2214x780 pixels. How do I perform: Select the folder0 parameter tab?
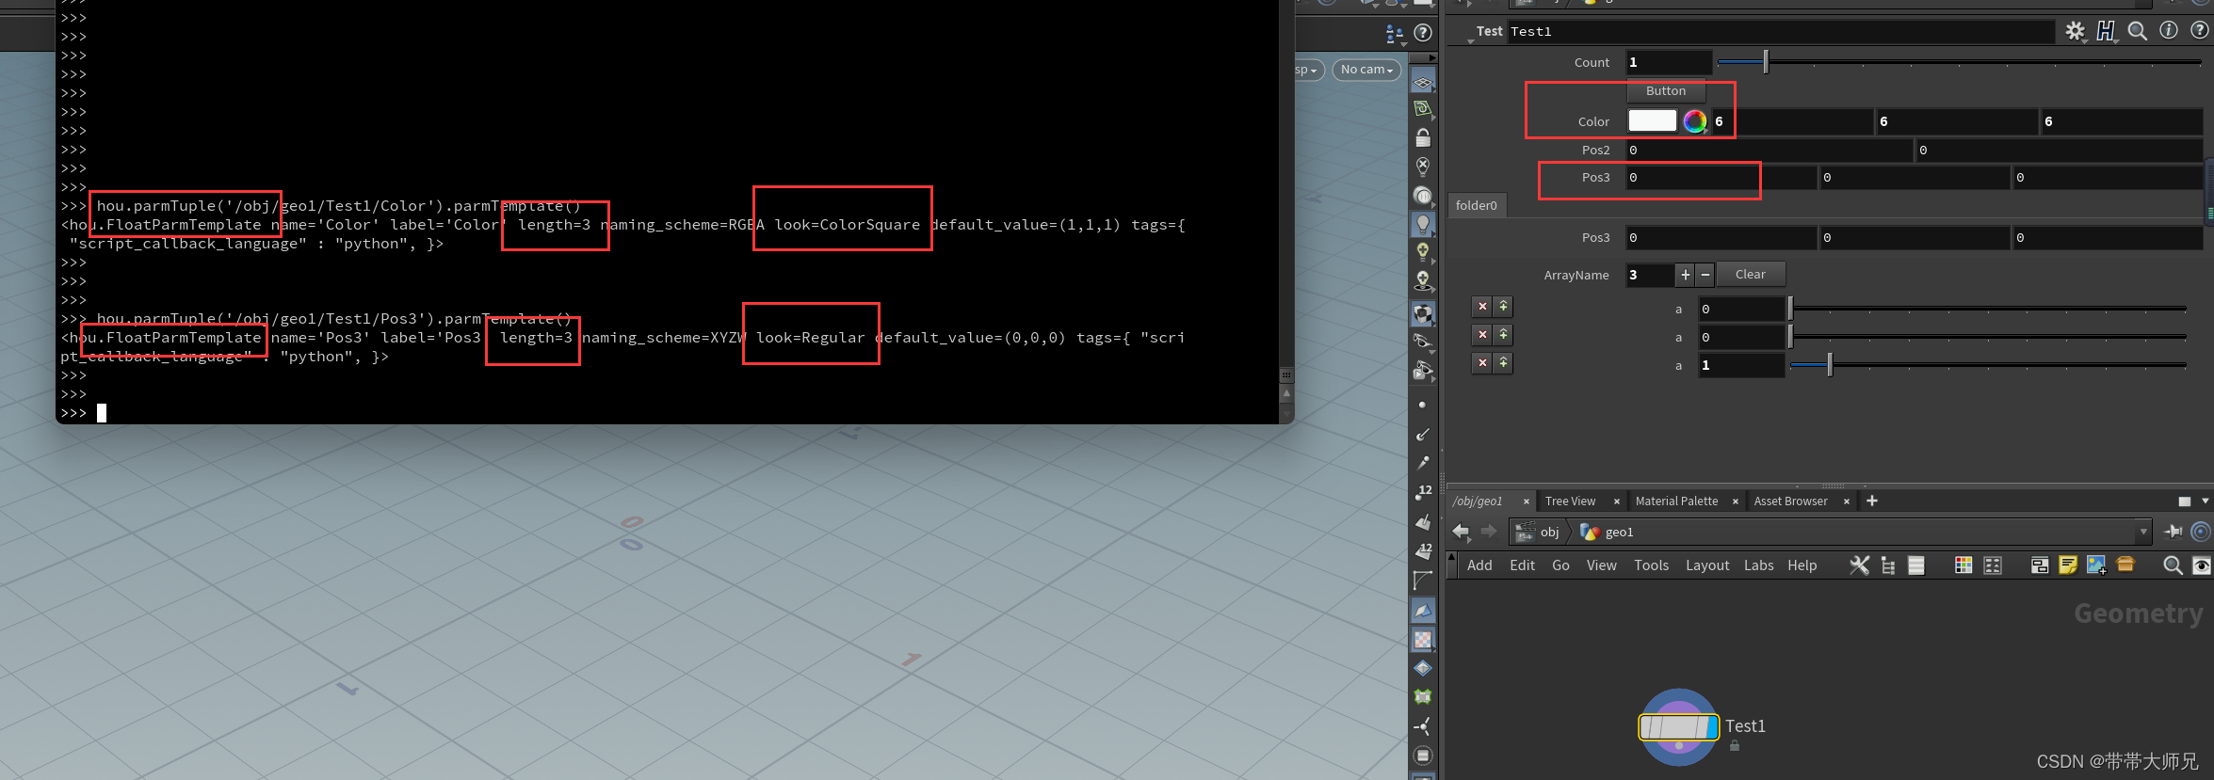point(1477,205)
